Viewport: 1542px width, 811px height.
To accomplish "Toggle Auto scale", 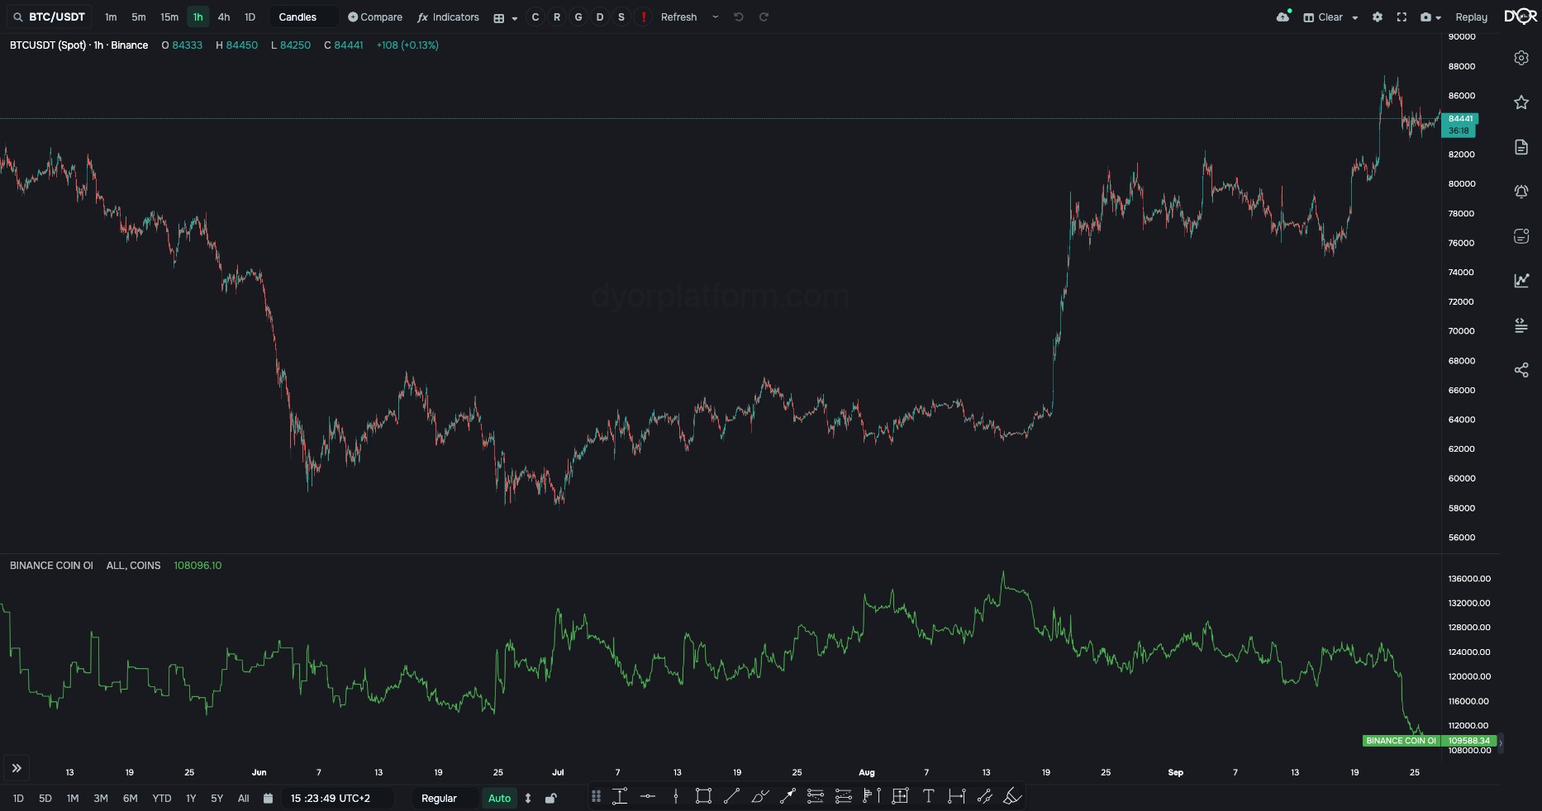I will pyautogui.click(x=500, y=798).
